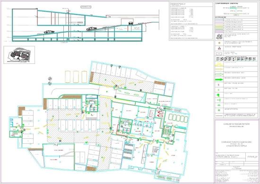The width and height of the screenshot is (260, 184).
Task: Click the brown hatched block at plan bottom
Action: tap(91, 168)
